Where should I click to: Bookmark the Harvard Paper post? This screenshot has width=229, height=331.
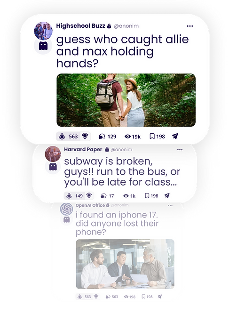coord(151,196)
